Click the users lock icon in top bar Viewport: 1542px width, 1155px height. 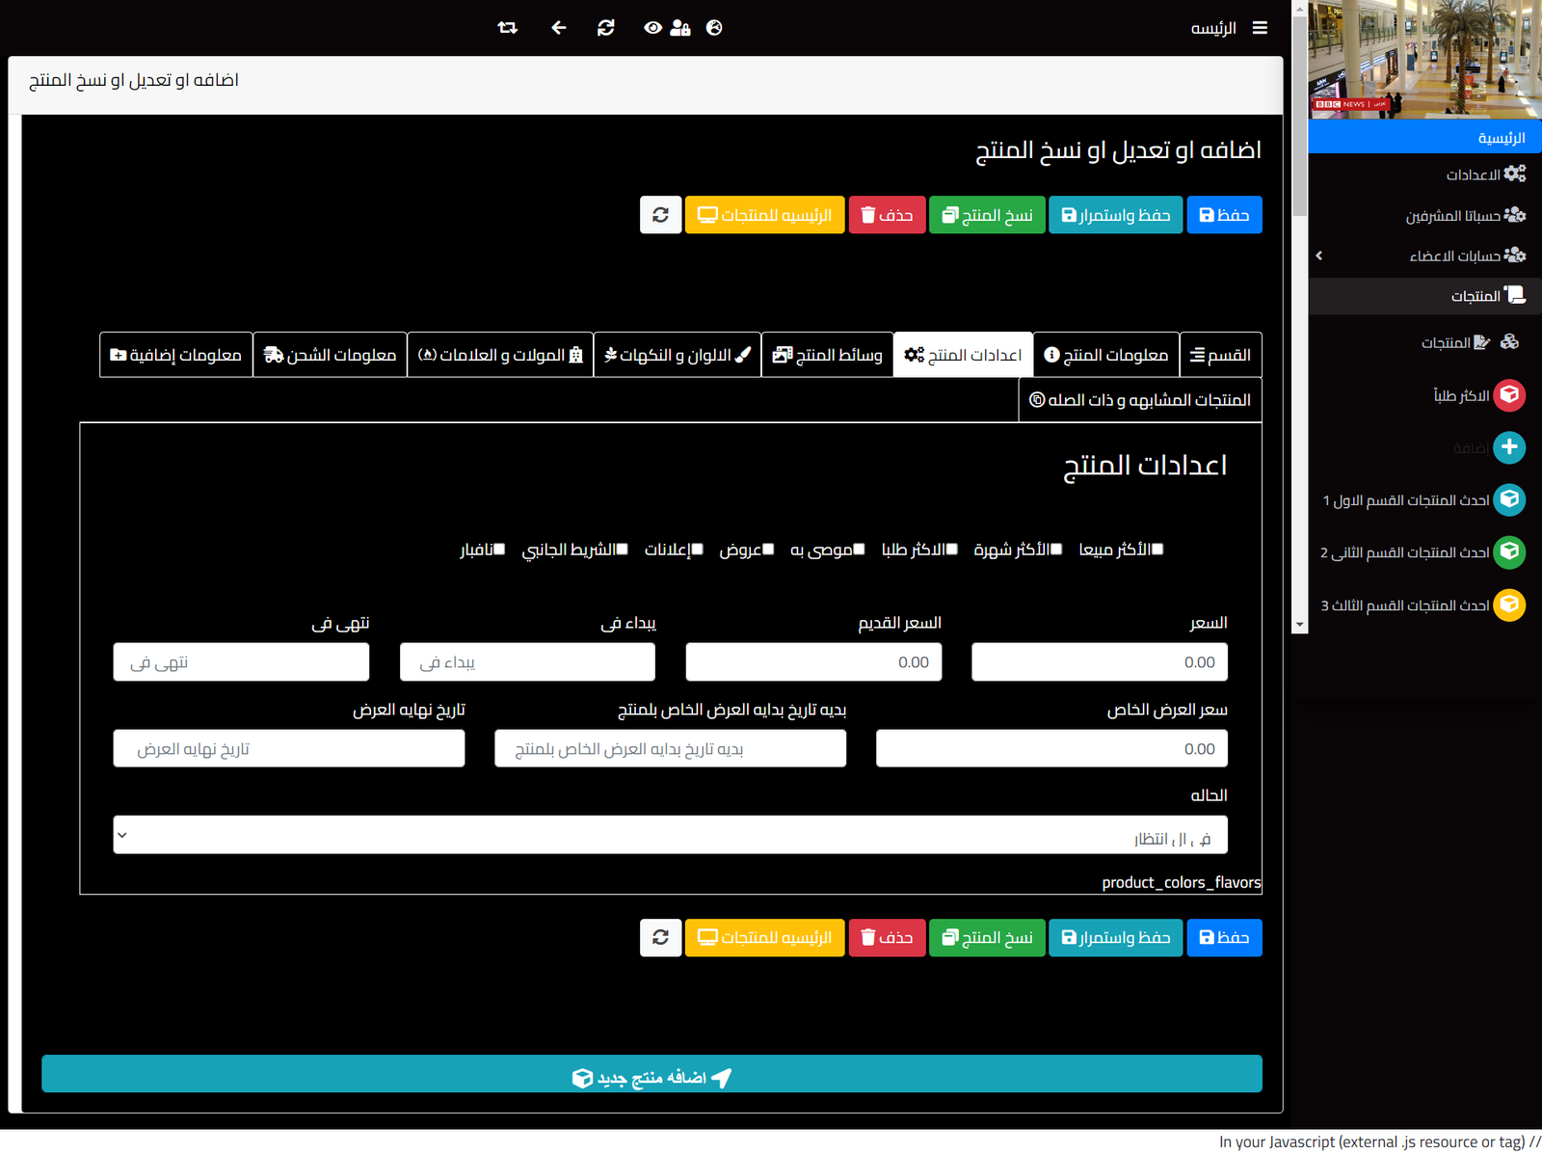680,28
